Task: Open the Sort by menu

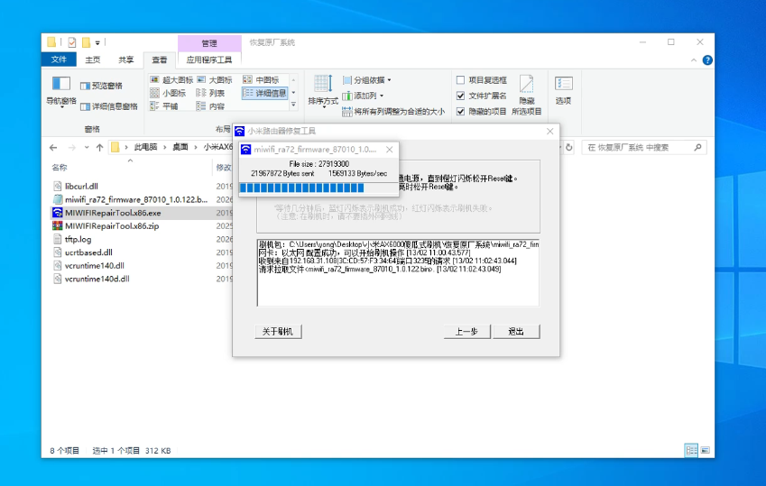Action: (323, 91)
